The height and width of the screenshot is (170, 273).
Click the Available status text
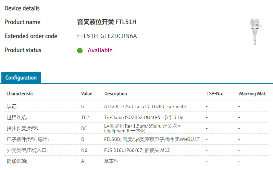[x=100, y=50]
